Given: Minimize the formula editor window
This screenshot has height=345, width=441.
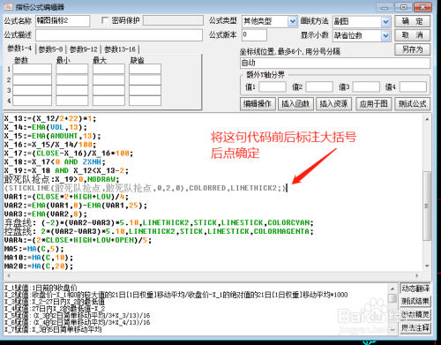Looking at the screenshot, I should tap(385, 7).
